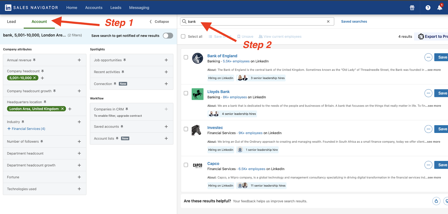Click the Capco logo
The height and width of the screenshot is (214, 448).
[x=197, y=165]
